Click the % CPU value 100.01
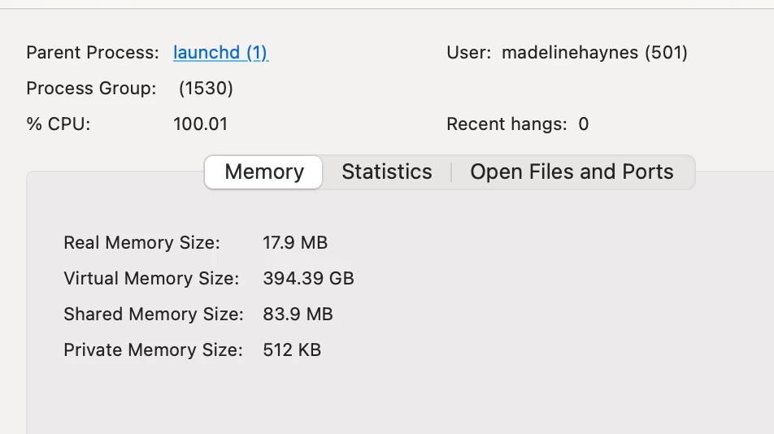The width and height of the screenshot is (774, 434). [200, 124]
